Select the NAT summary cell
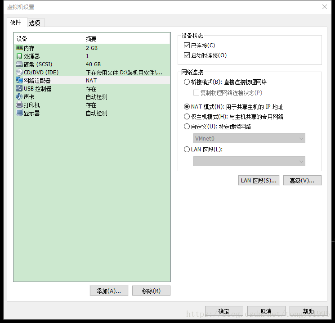The width and height of the screenshot is (335, 323). [91, 81]
